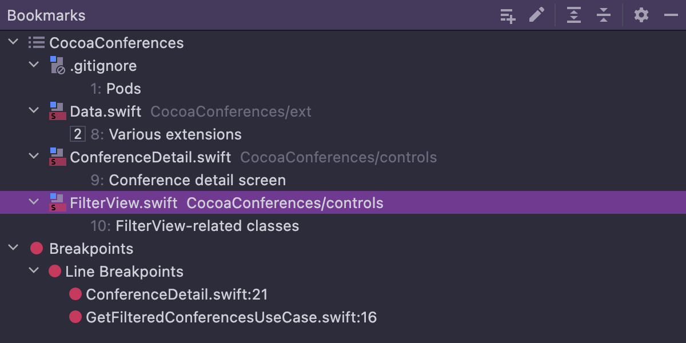
Task: Collapse the Breakpoints tree node
Action: tap(14, 249)
